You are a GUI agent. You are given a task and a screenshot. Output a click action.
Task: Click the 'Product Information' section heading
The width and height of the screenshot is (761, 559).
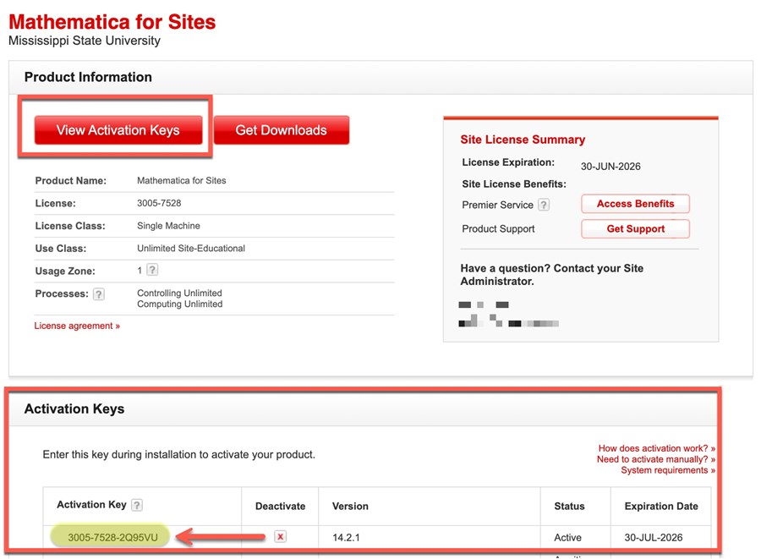point(88,77)
